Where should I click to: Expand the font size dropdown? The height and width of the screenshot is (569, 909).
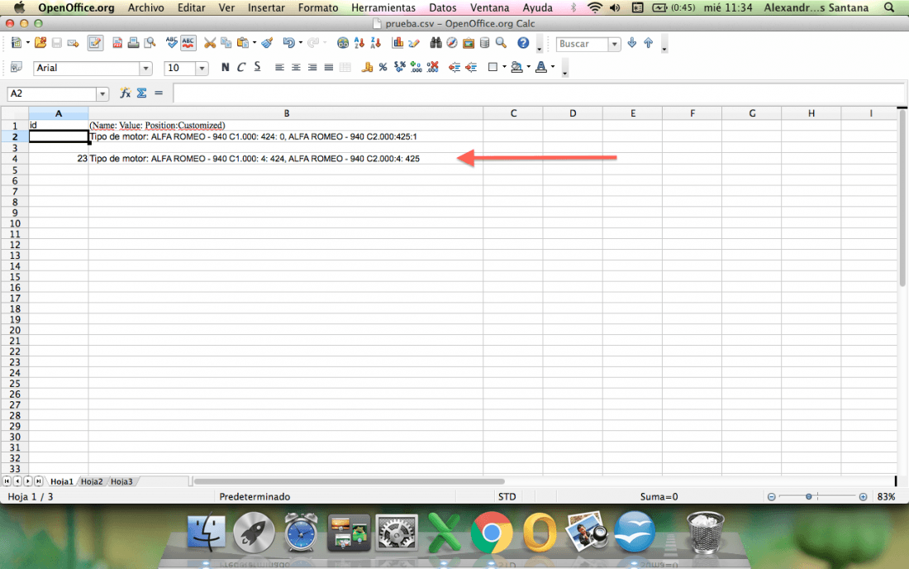tap(202, 69)
